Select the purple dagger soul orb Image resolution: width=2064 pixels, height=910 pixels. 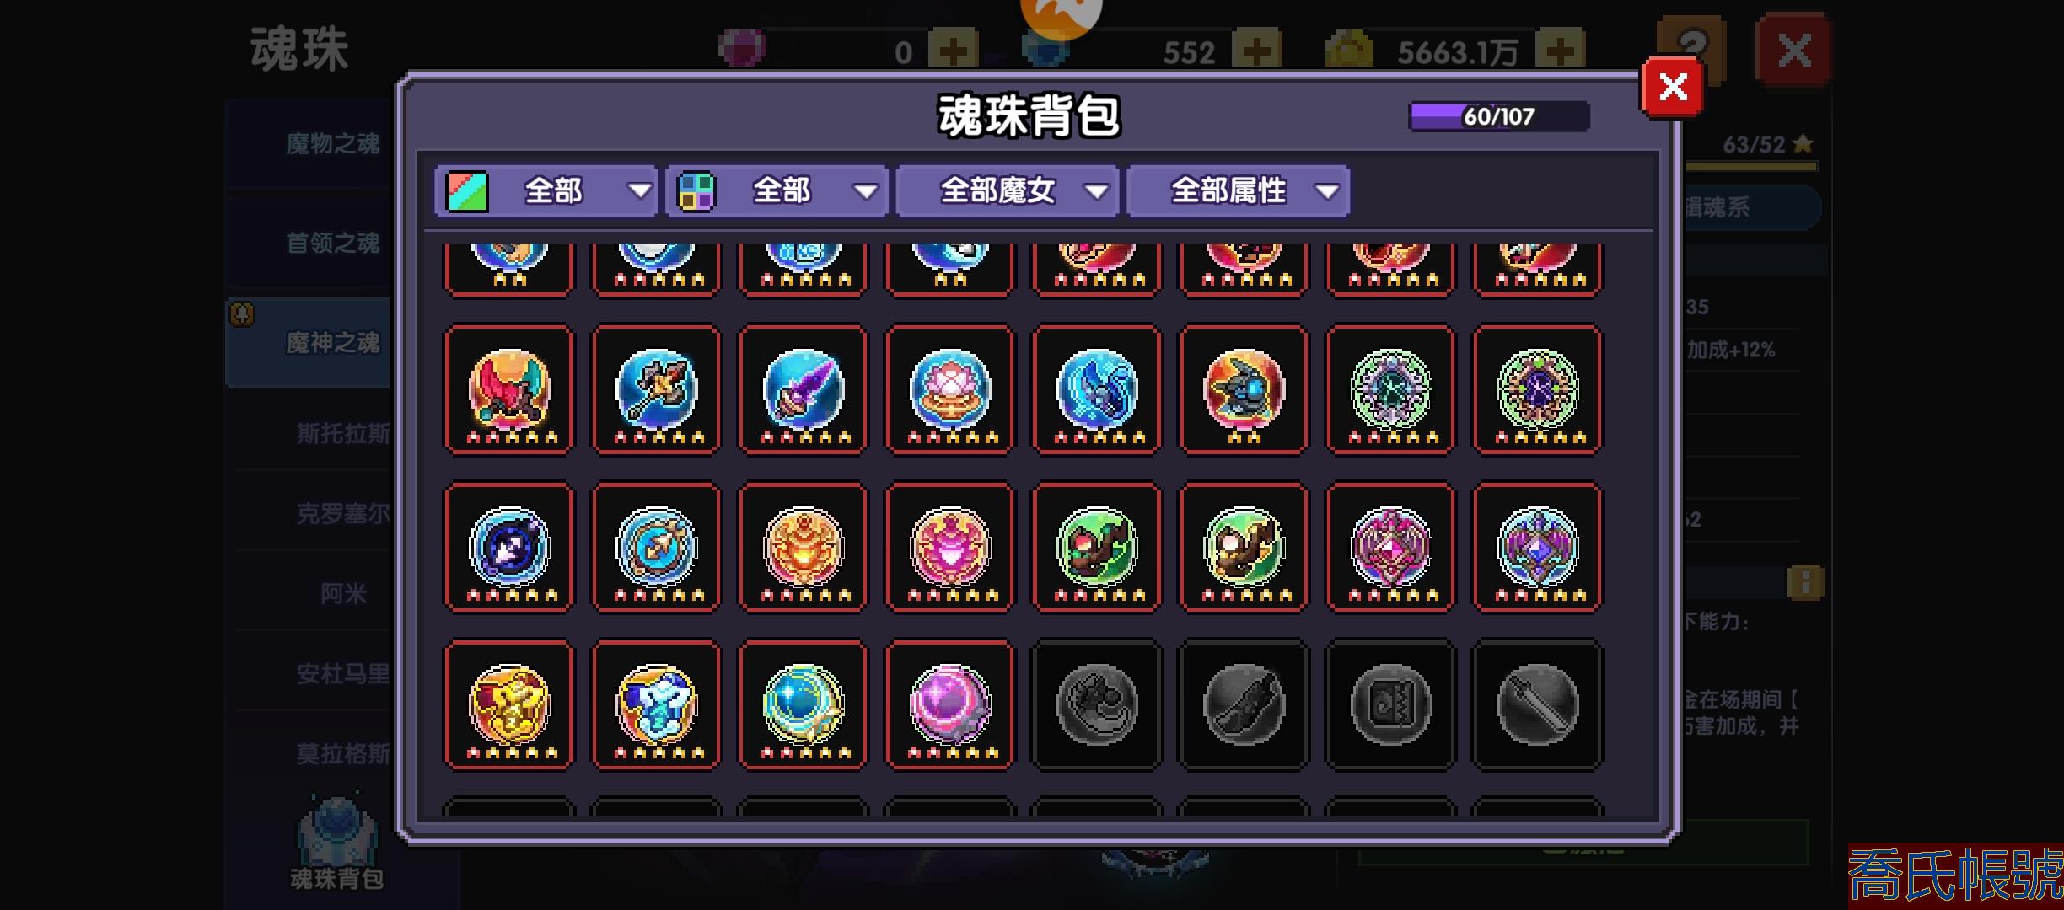803,390
